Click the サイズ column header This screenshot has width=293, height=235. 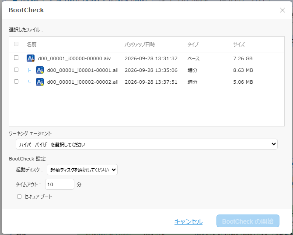(239, 44)
